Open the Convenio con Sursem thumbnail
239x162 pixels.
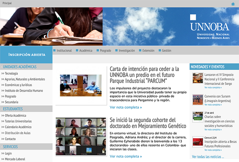pos(198,100)
